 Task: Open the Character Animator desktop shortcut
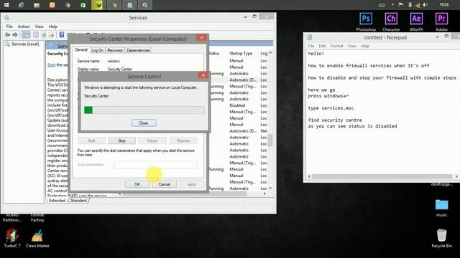pos(391,21)
